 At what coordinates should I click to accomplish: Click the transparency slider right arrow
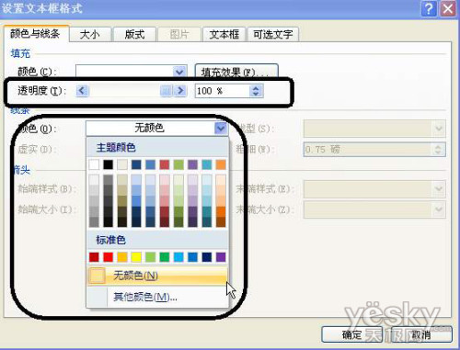[180, 91]
